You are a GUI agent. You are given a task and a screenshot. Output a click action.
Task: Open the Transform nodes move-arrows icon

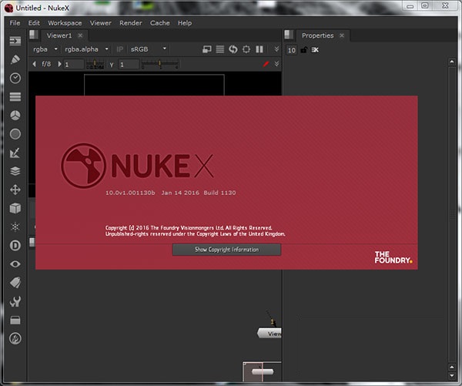coord(15,190)
